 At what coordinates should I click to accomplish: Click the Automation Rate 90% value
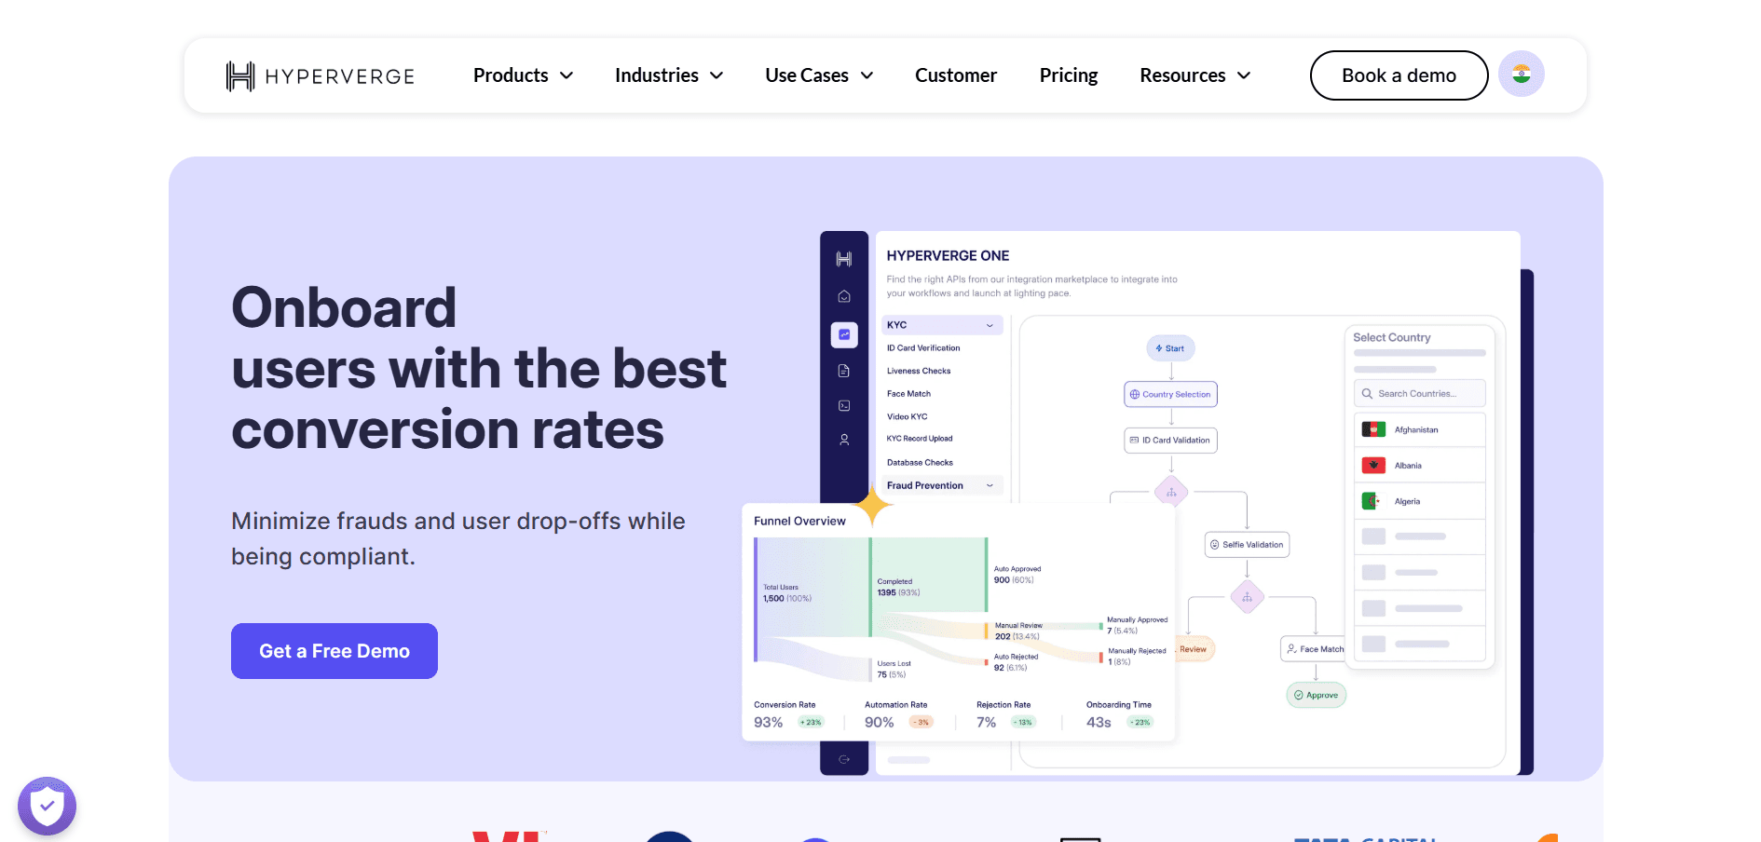point(879,723)
